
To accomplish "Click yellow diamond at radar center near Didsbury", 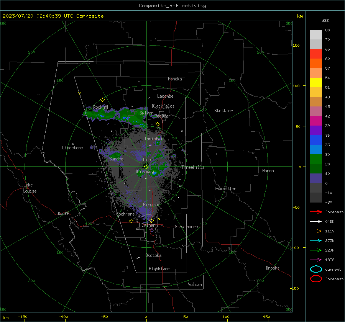I will point(146,167).
